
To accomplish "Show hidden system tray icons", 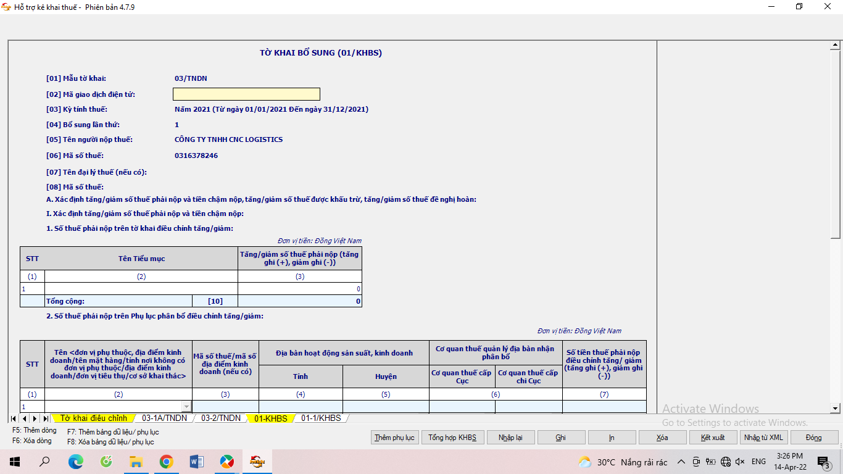I will tap(681, 462).
